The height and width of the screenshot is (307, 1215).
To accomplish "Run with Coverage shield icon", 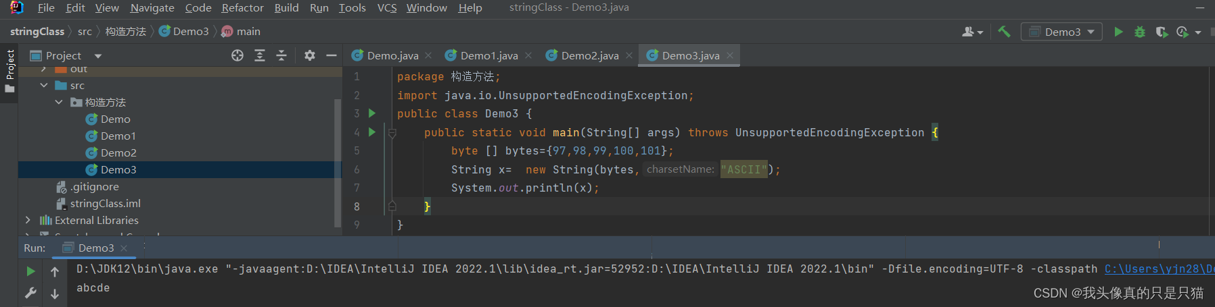I will [1162, 32].
